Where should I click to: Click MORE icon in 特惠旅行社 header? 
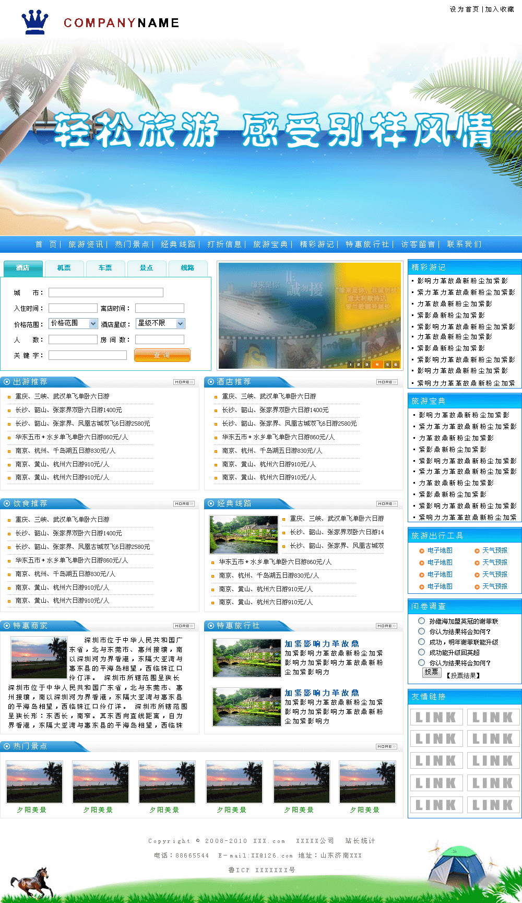[x=387, y=626]
